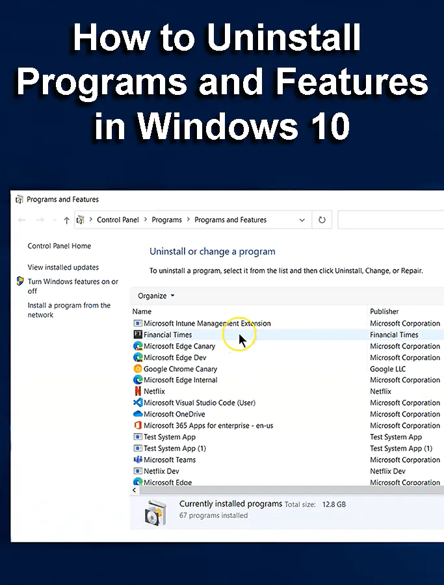
Task: Click the 67 programs installed status text
Action: point(213,515)
